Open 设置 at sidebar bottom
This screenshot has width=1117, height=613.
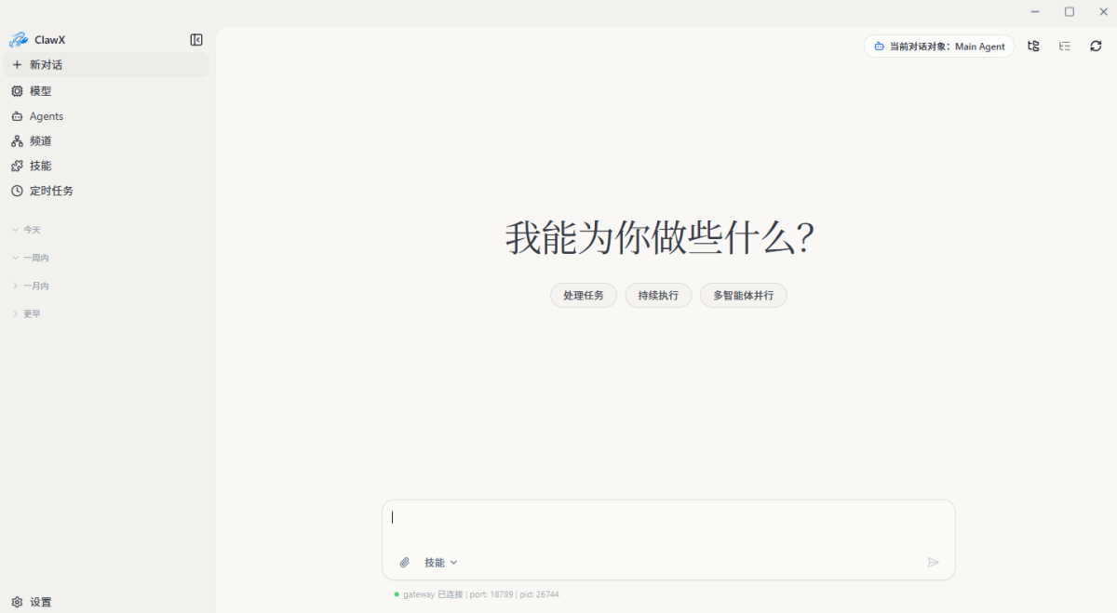(106, 602)
